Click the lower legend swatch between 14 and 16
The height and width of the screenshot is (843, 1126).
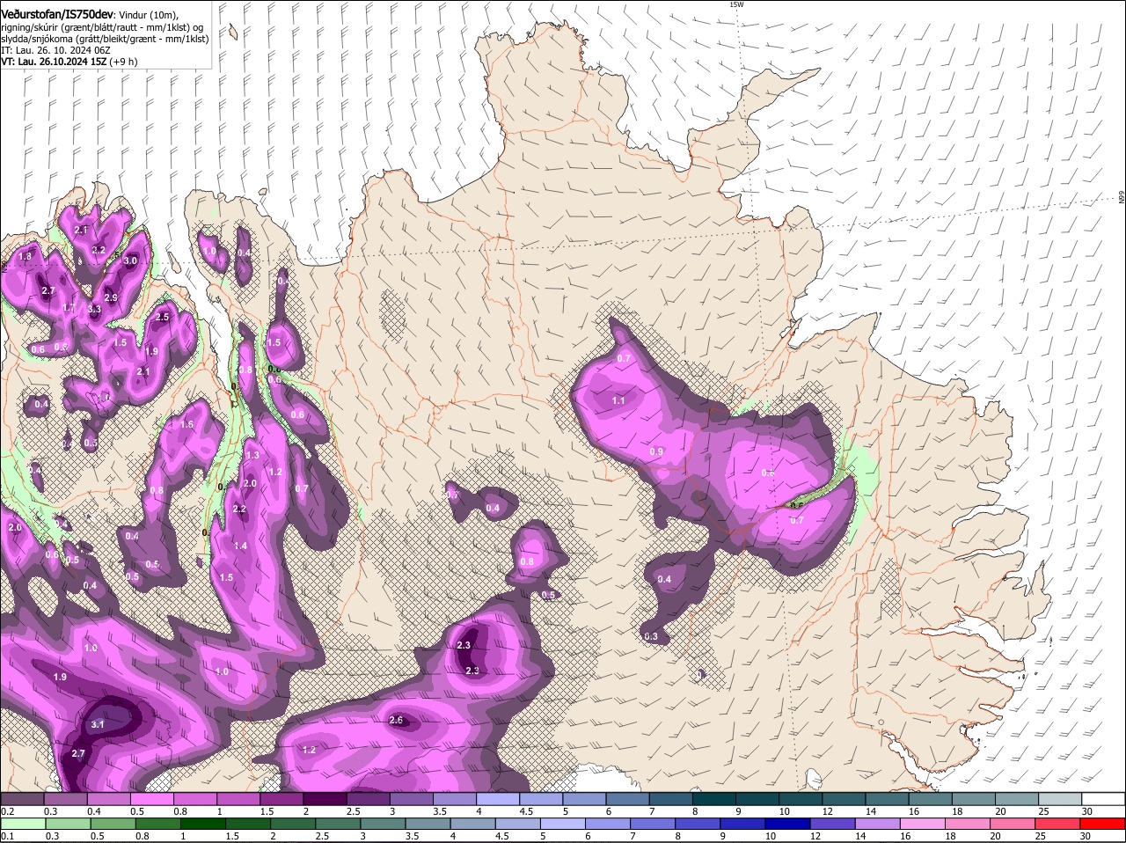[877, 824]
